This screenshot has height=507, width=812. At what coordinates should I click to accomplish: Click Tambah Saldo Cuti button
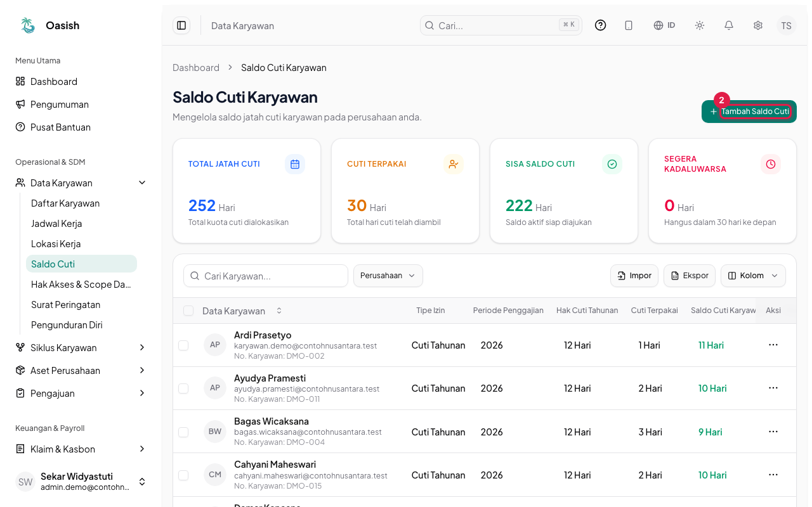(x=749, y=111)
